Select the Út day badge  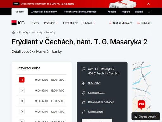pyautogui.click(x=22, y=91)
